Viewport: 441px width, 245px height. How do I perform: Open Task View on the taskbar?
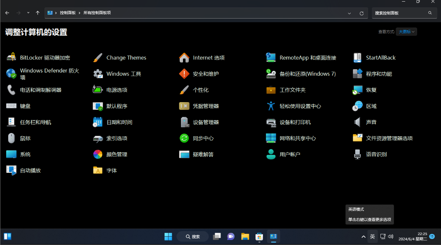coord(217,237)
